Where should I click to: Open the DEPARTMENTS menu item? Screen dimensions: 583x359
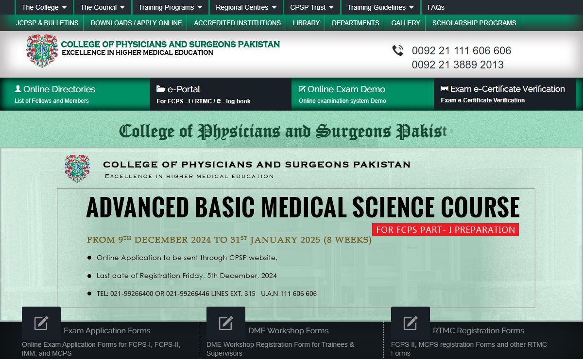click(x=356, y=23)
